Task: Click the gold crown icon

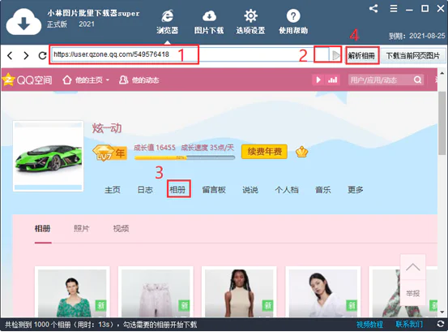Action: tap(301, 152)
